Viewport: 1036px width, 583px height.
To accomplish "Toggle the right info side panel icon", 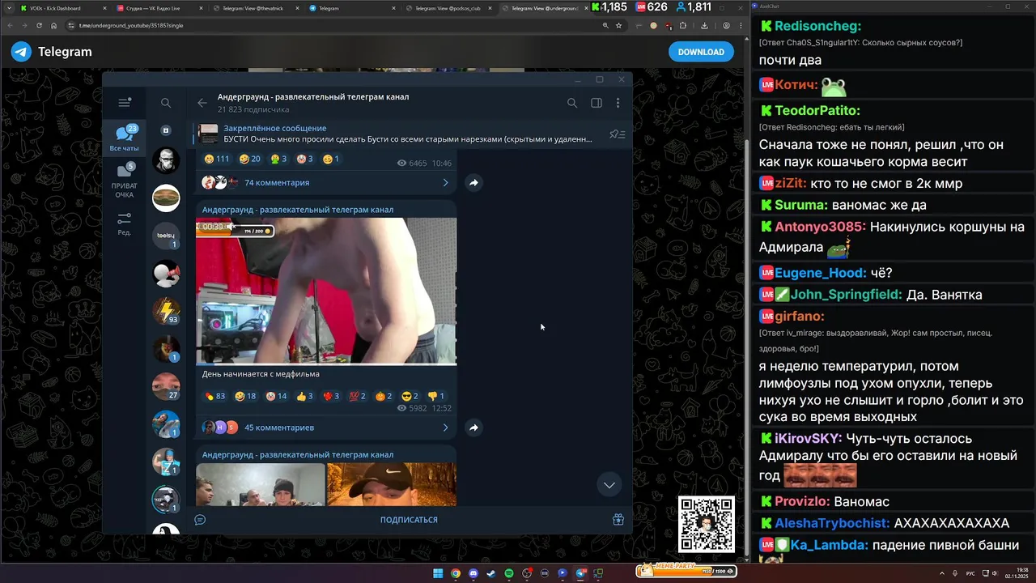I will [596, 103].
